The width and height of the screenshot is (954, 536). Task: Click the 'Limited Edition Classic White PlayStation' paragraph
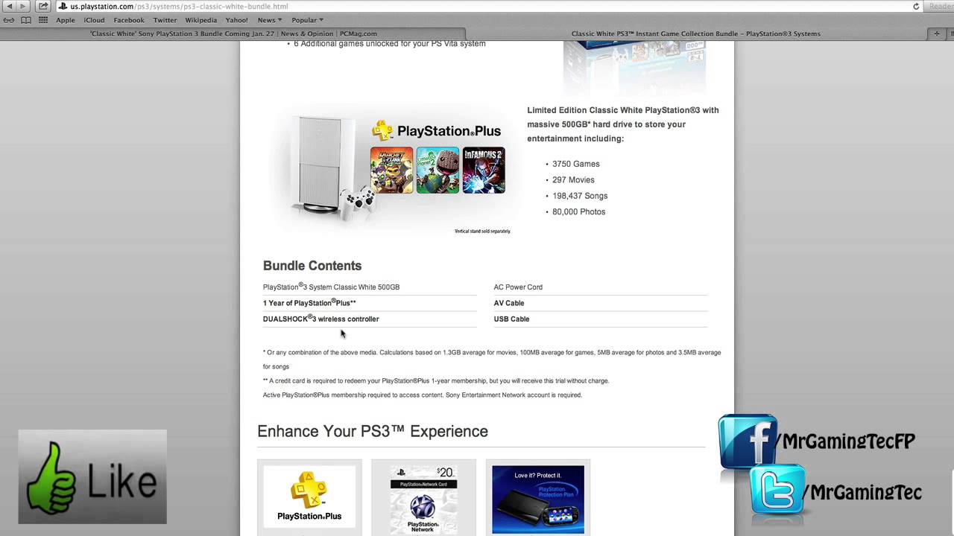point(623,124)
